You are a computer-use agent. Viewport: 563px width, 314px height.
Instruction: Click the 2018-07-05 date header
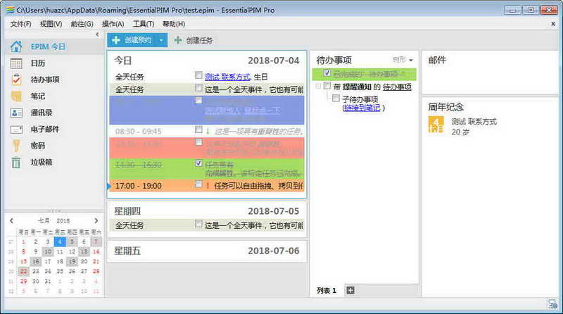coord(273,211)
